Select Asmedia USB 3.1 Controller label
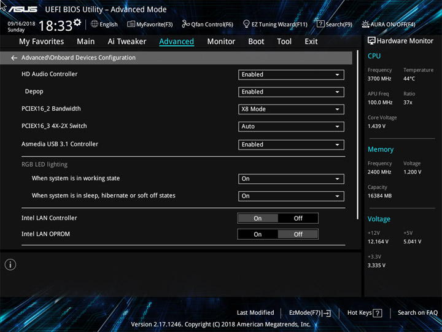442x332 pixels. (x=60, y=144)
